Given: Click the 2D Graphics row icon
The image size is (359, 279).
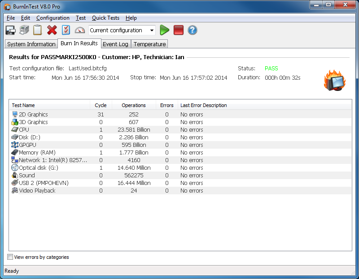Looking at the screenshot, I should pos(15,114).
